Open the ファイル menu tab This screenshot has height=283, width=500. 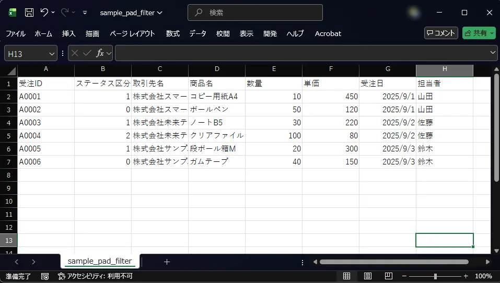(x=16, y=33)
